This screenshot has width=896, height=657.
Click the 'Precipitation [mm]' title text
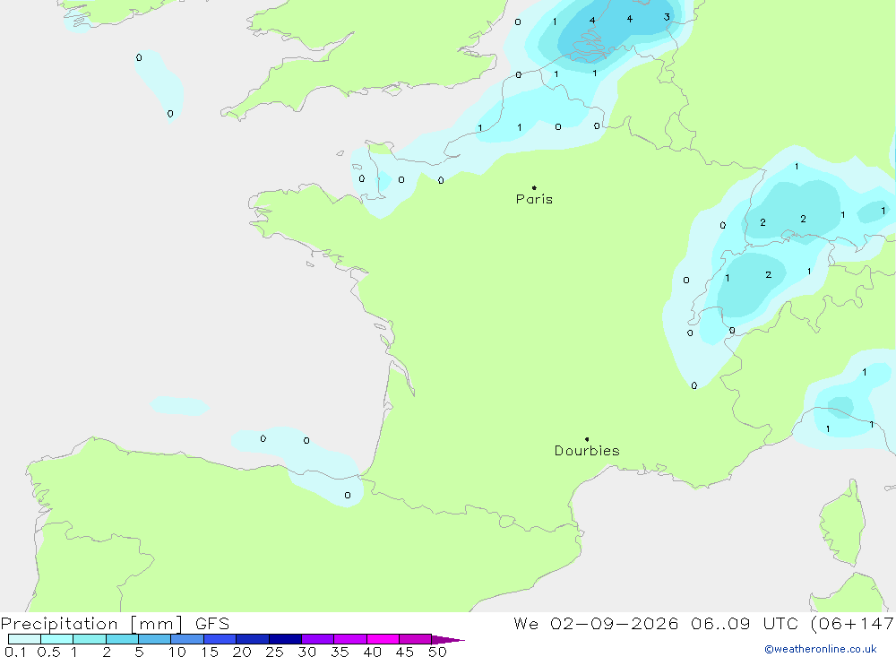tap(92, 624)
